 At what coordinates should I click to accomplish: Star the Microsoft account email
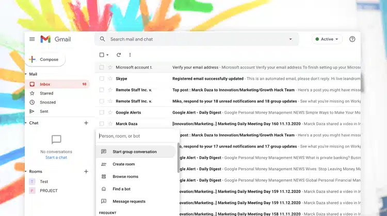(x=110, y=67)
